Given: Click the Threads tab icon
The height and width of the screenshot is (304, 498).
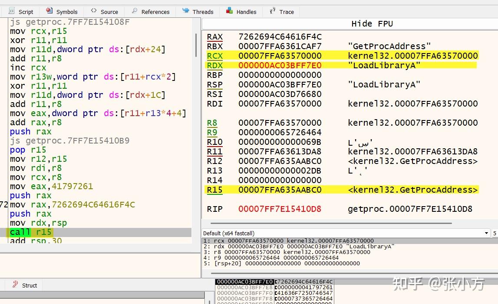Looking at the screenshot, I should pos(185,12).
